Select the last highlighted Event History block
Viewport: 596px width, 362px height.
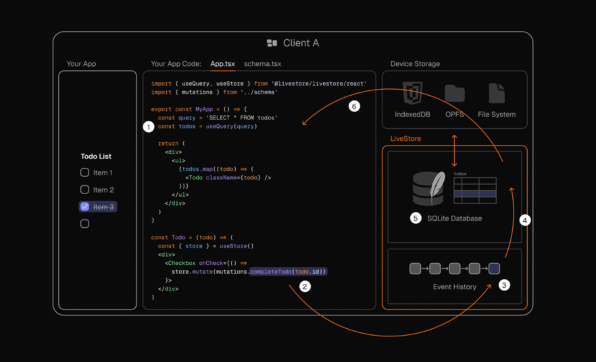[x=494, y=269]
